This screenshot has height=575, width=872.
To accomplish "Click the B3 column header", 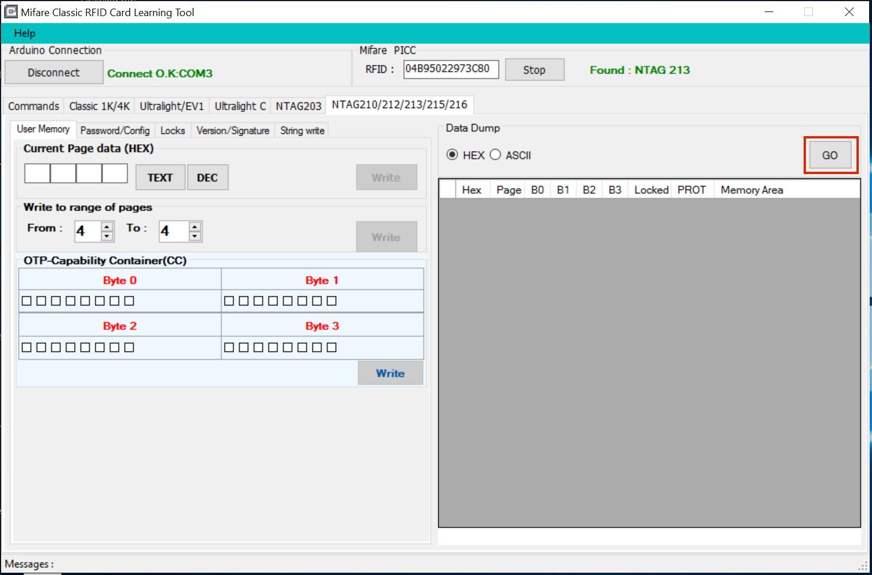I will point(615,190).
